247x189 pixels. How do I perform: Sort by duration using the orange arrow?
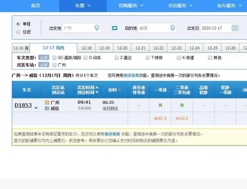click(x=120, y=90)
